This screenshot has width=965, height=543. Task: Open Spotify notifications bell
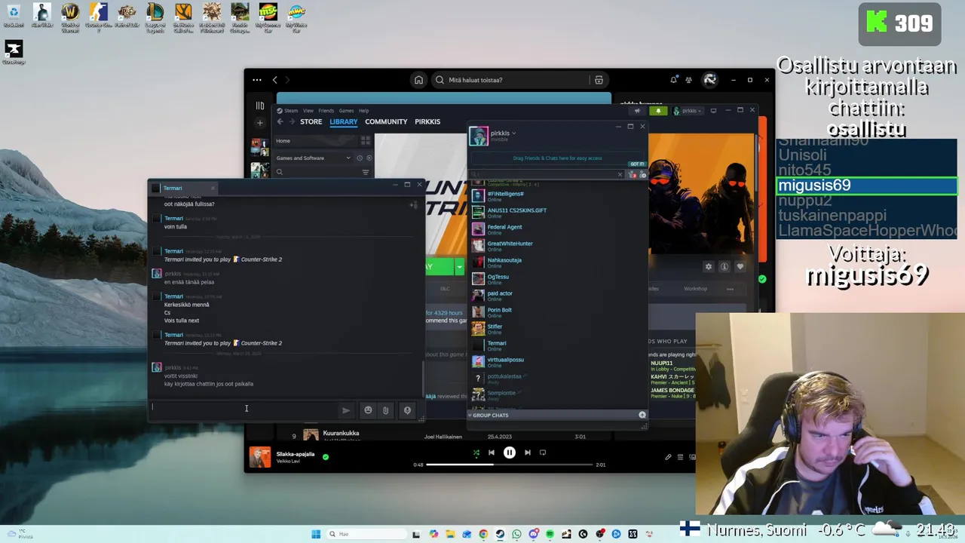(673, 80)
